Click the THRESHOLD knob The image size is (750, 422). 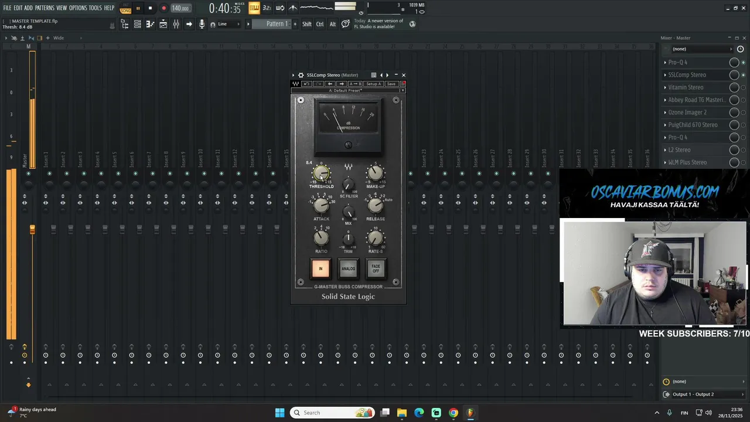click(x=321, y=173)
